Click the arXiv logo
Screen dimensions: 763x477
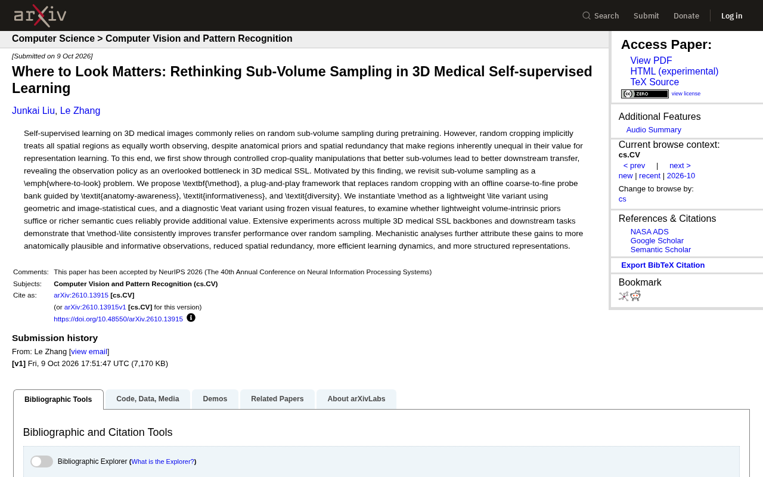point(40,16)
